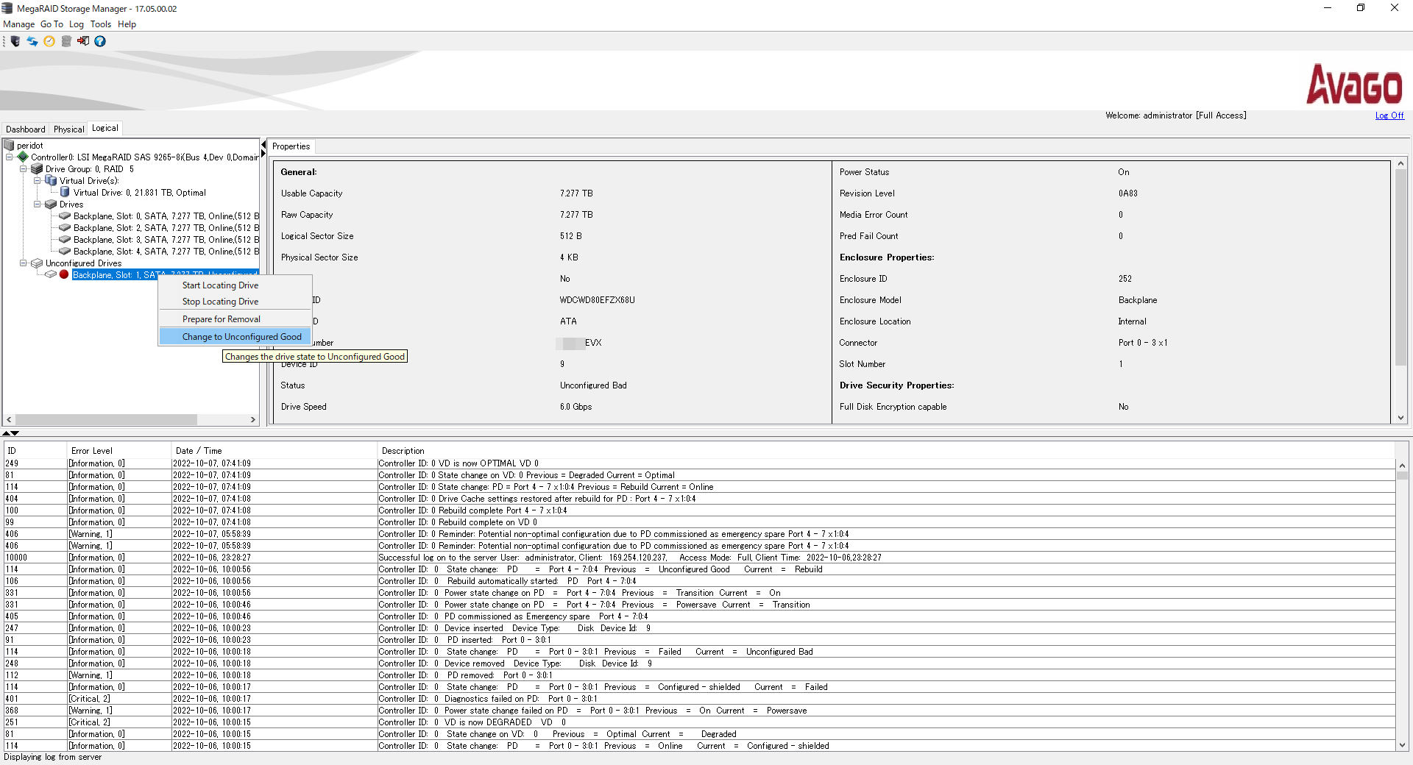The image size is (1413, 765).
Task: Open the Tools menu
Action: (101, 24)
